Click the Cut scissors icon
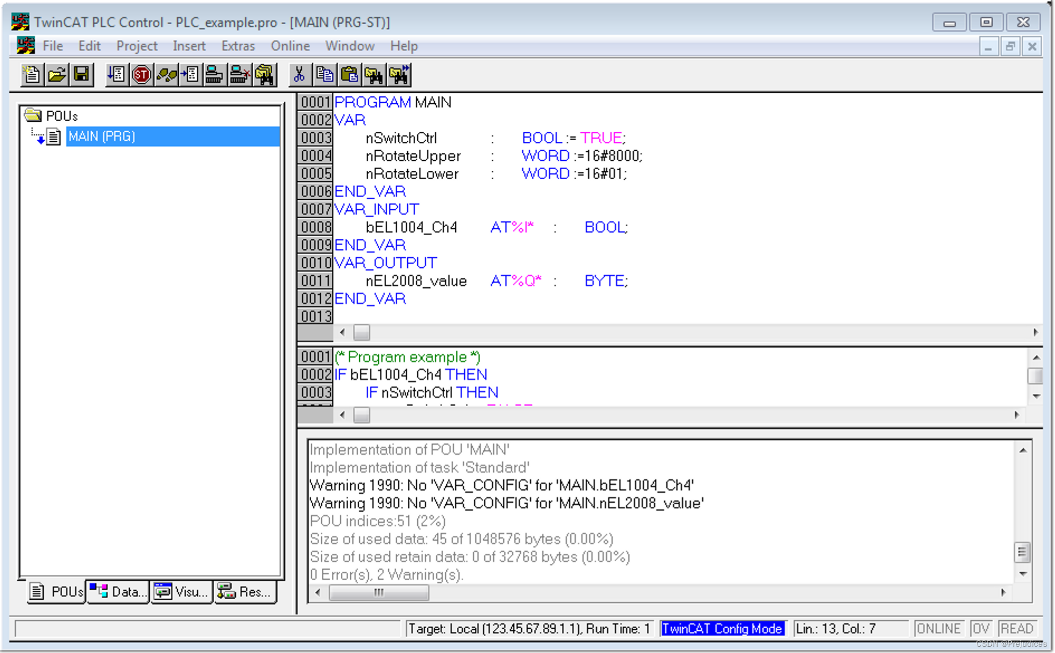Viewport: 1055px width, 653px height. (299, 75)
